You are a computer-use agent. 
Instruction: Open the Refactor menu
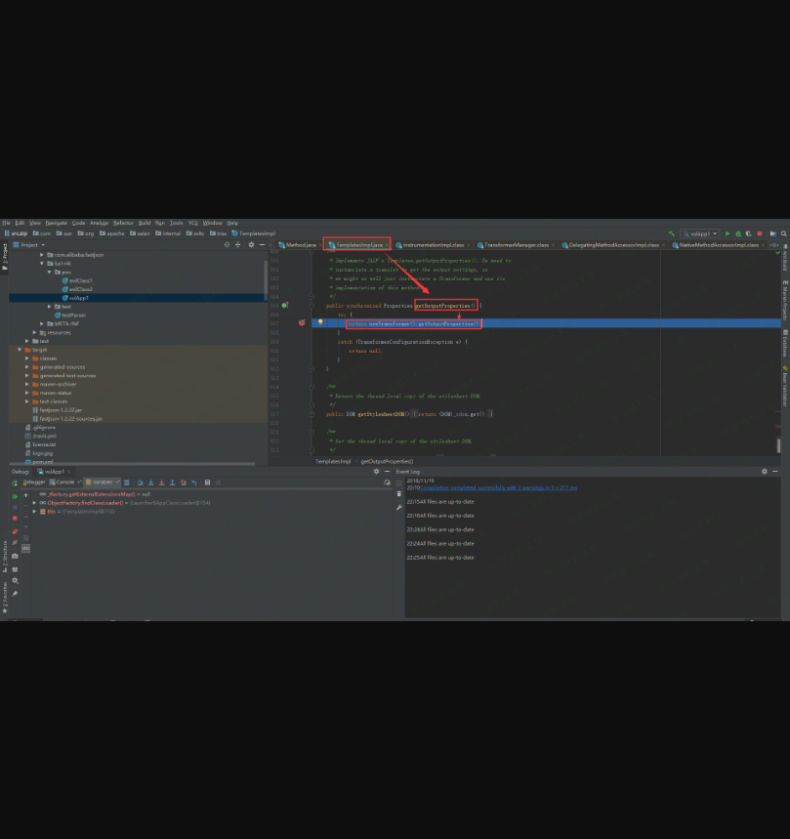click(x=123, y=223)
